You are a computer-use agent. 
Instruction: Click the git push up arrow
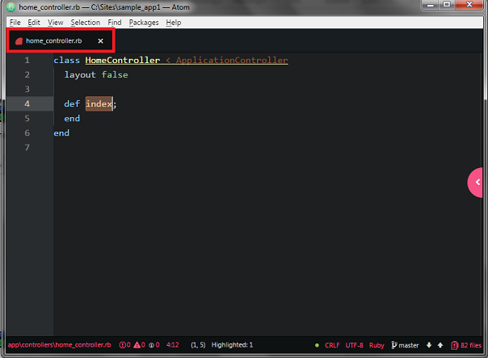[440, 345]
